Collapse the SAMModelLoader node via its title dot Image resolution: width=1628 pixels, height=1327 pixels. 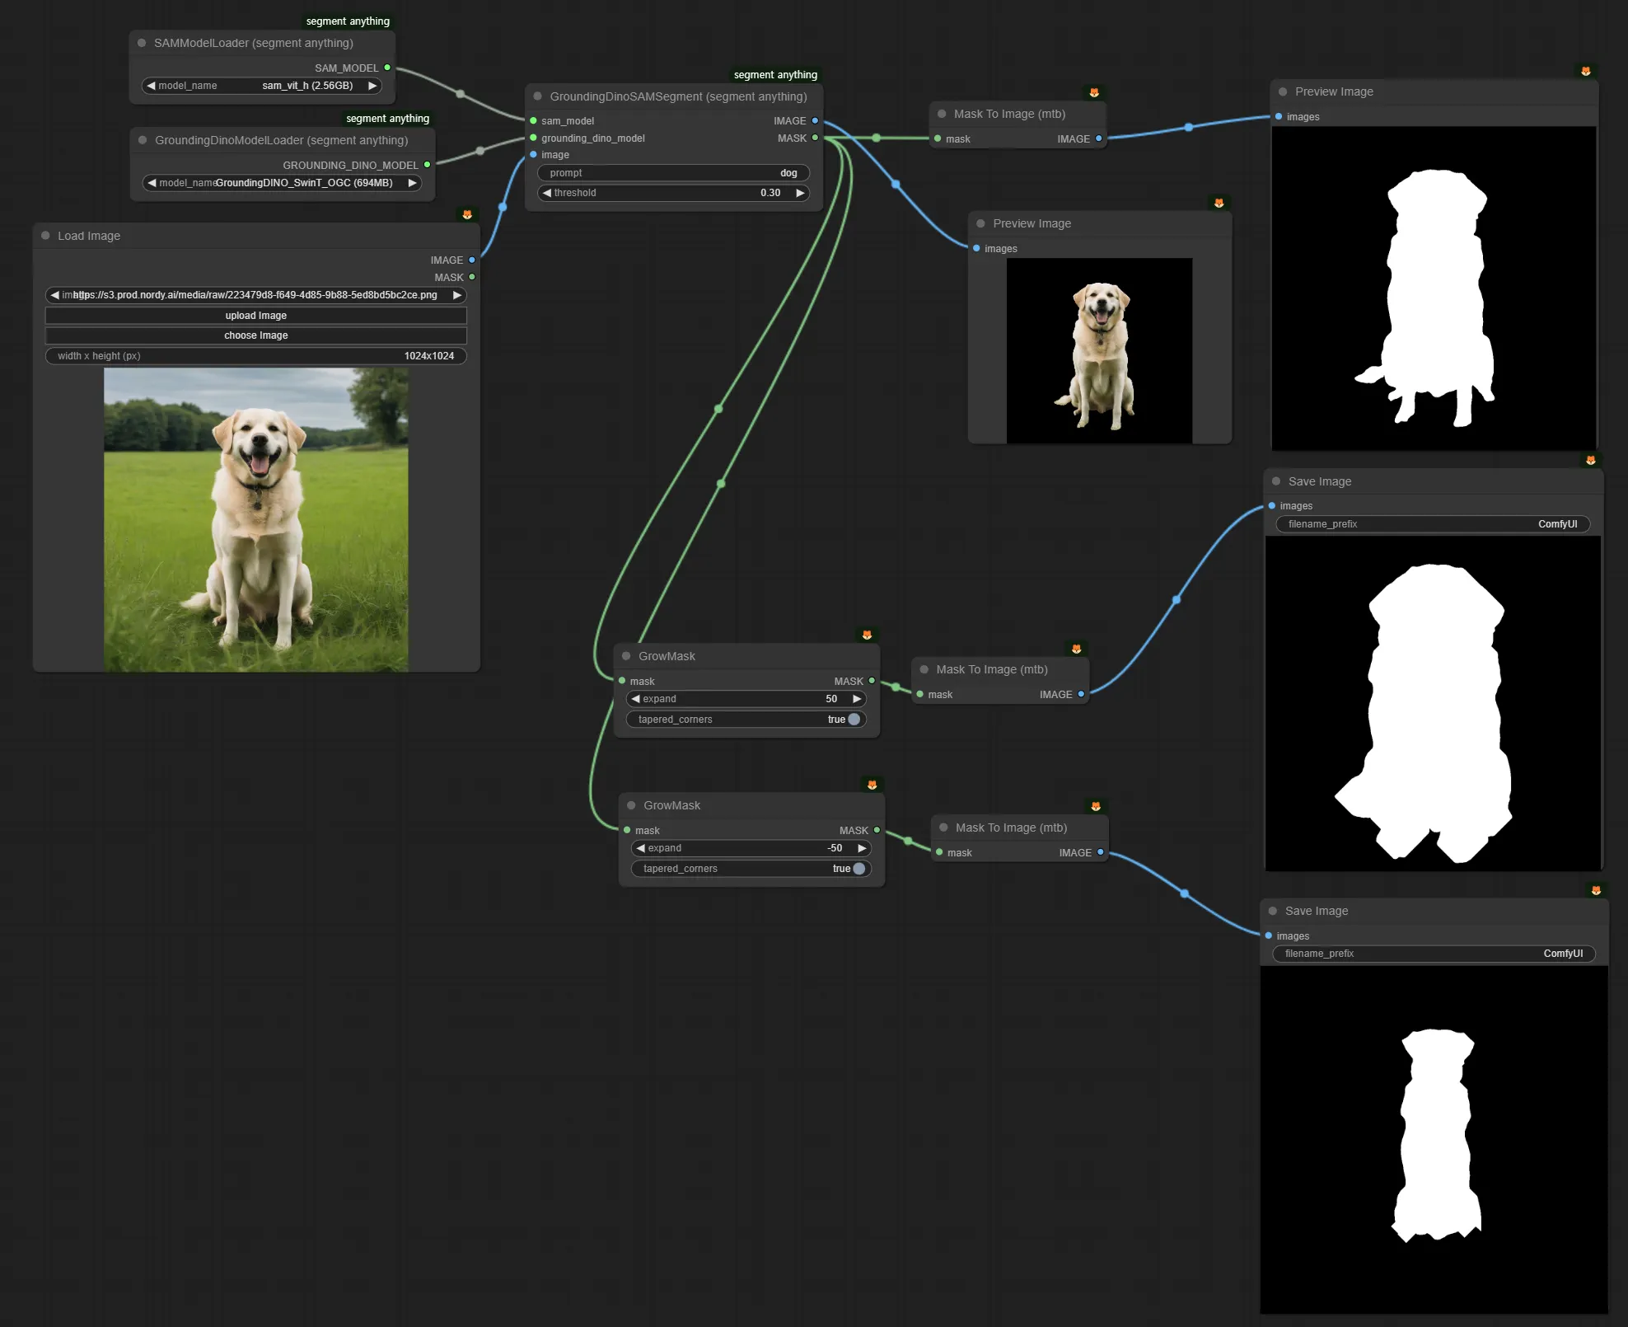[142, 43]
